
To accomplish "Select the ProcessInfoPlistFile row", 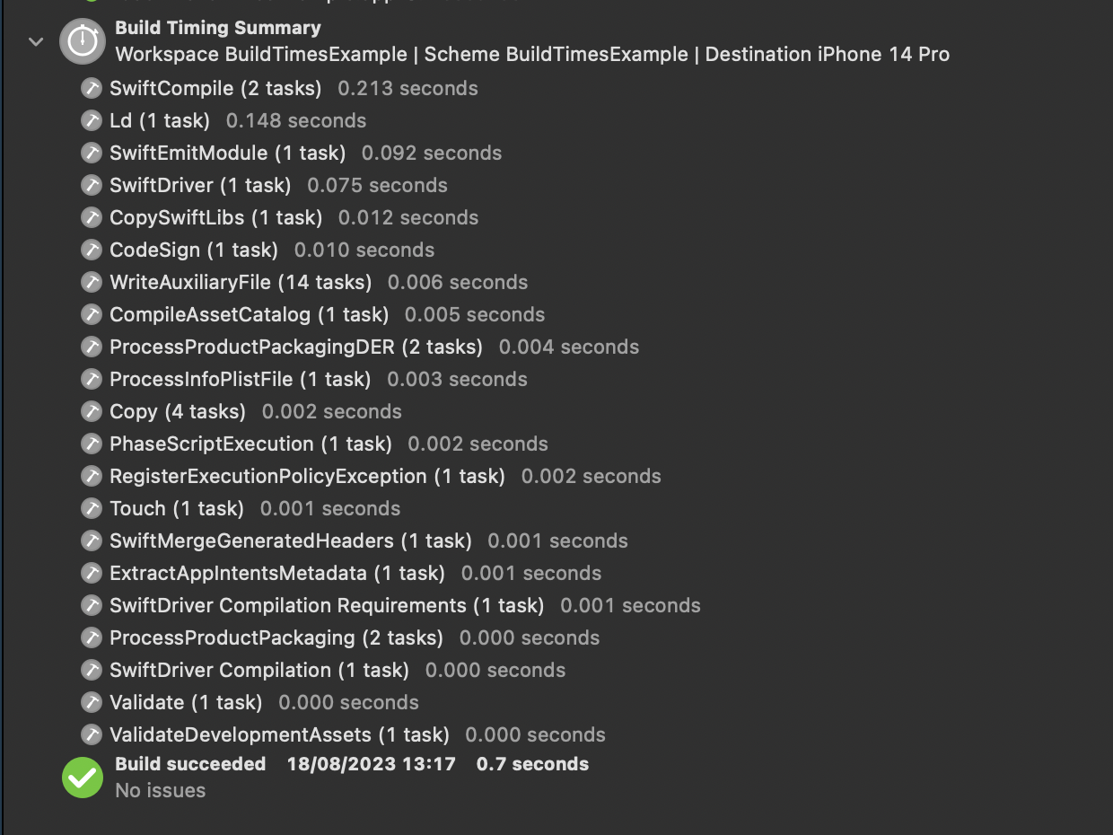I will [240, 379].
